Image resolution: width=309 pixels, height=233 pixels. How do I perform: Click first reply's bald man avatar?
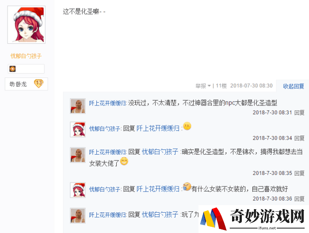click(78, 106)
